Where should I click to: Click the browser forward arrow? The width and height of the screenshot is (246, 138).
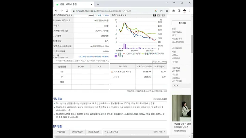coord(61,11)
